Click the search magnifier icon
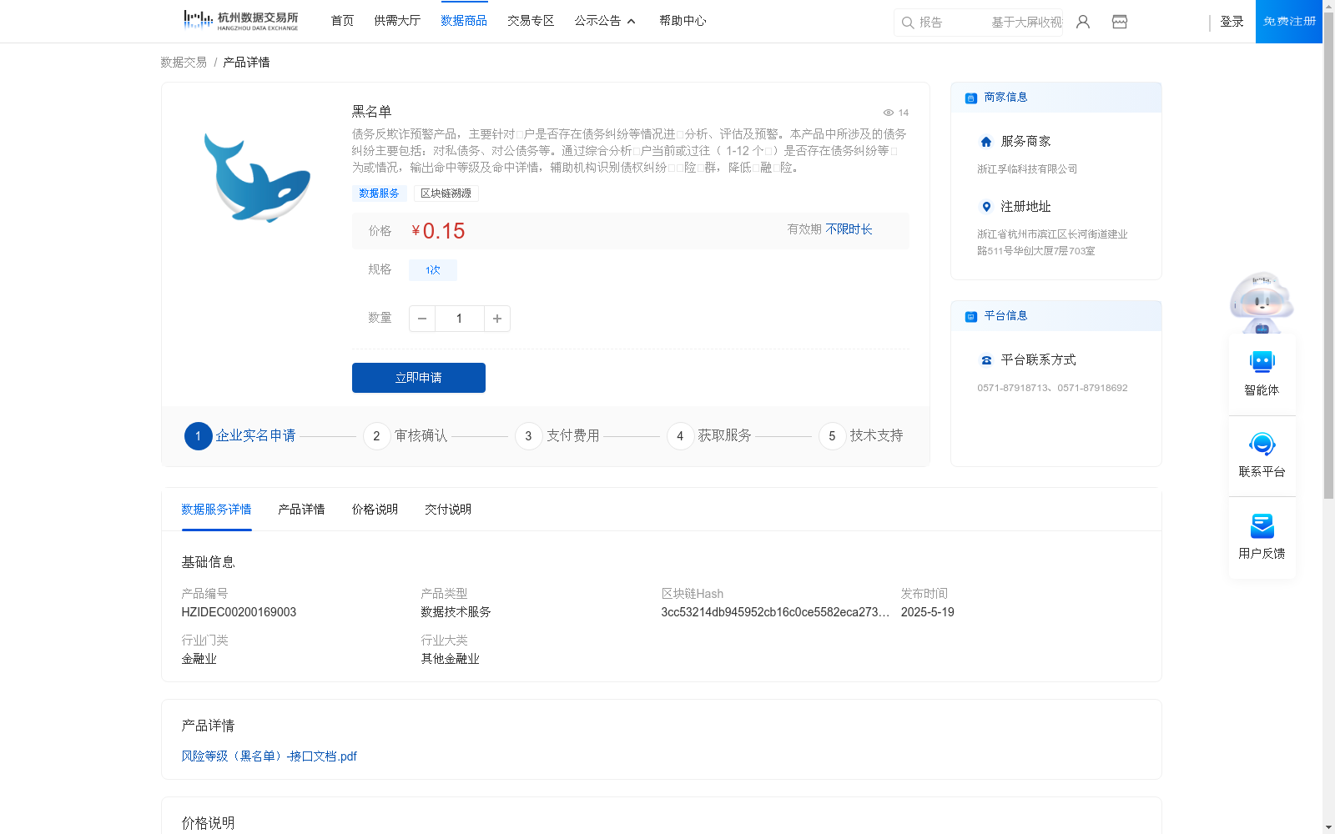Screen dimensions: 1335x834 click(907, 23)
